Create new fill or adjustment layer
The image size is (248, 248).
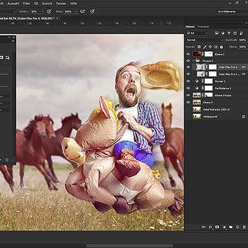224,227
